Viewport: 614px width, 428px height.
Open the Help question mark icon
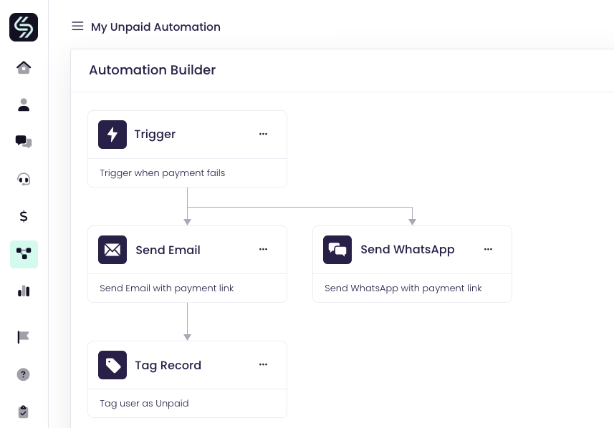pyautogui.click(x=24, y=374)
